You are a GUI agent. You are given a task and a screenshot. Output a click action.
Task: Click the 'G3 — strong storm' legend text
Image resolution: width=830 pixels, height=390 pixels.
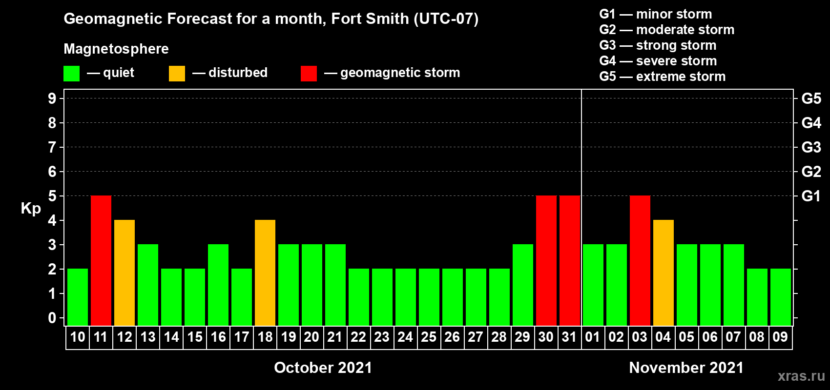point(658,45)
